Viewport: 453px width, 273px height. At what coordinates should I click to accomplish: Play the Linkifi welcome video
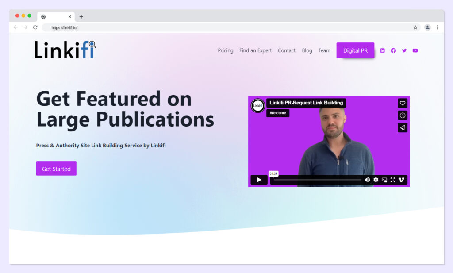(x=258, y=180)
